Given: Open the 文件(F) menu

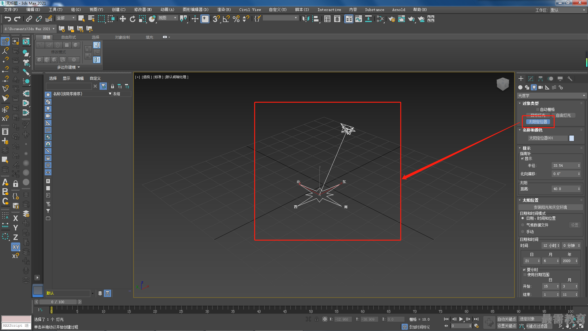Looking at the screenshot, I should tap(11, 10).
